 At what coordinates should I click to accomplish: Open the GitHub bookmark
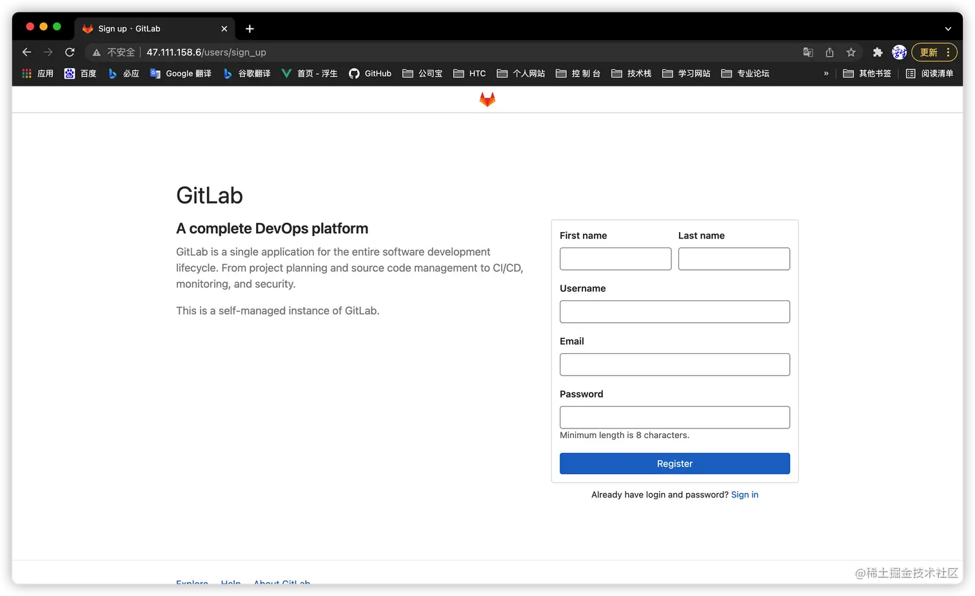click(x=370, y=73)
